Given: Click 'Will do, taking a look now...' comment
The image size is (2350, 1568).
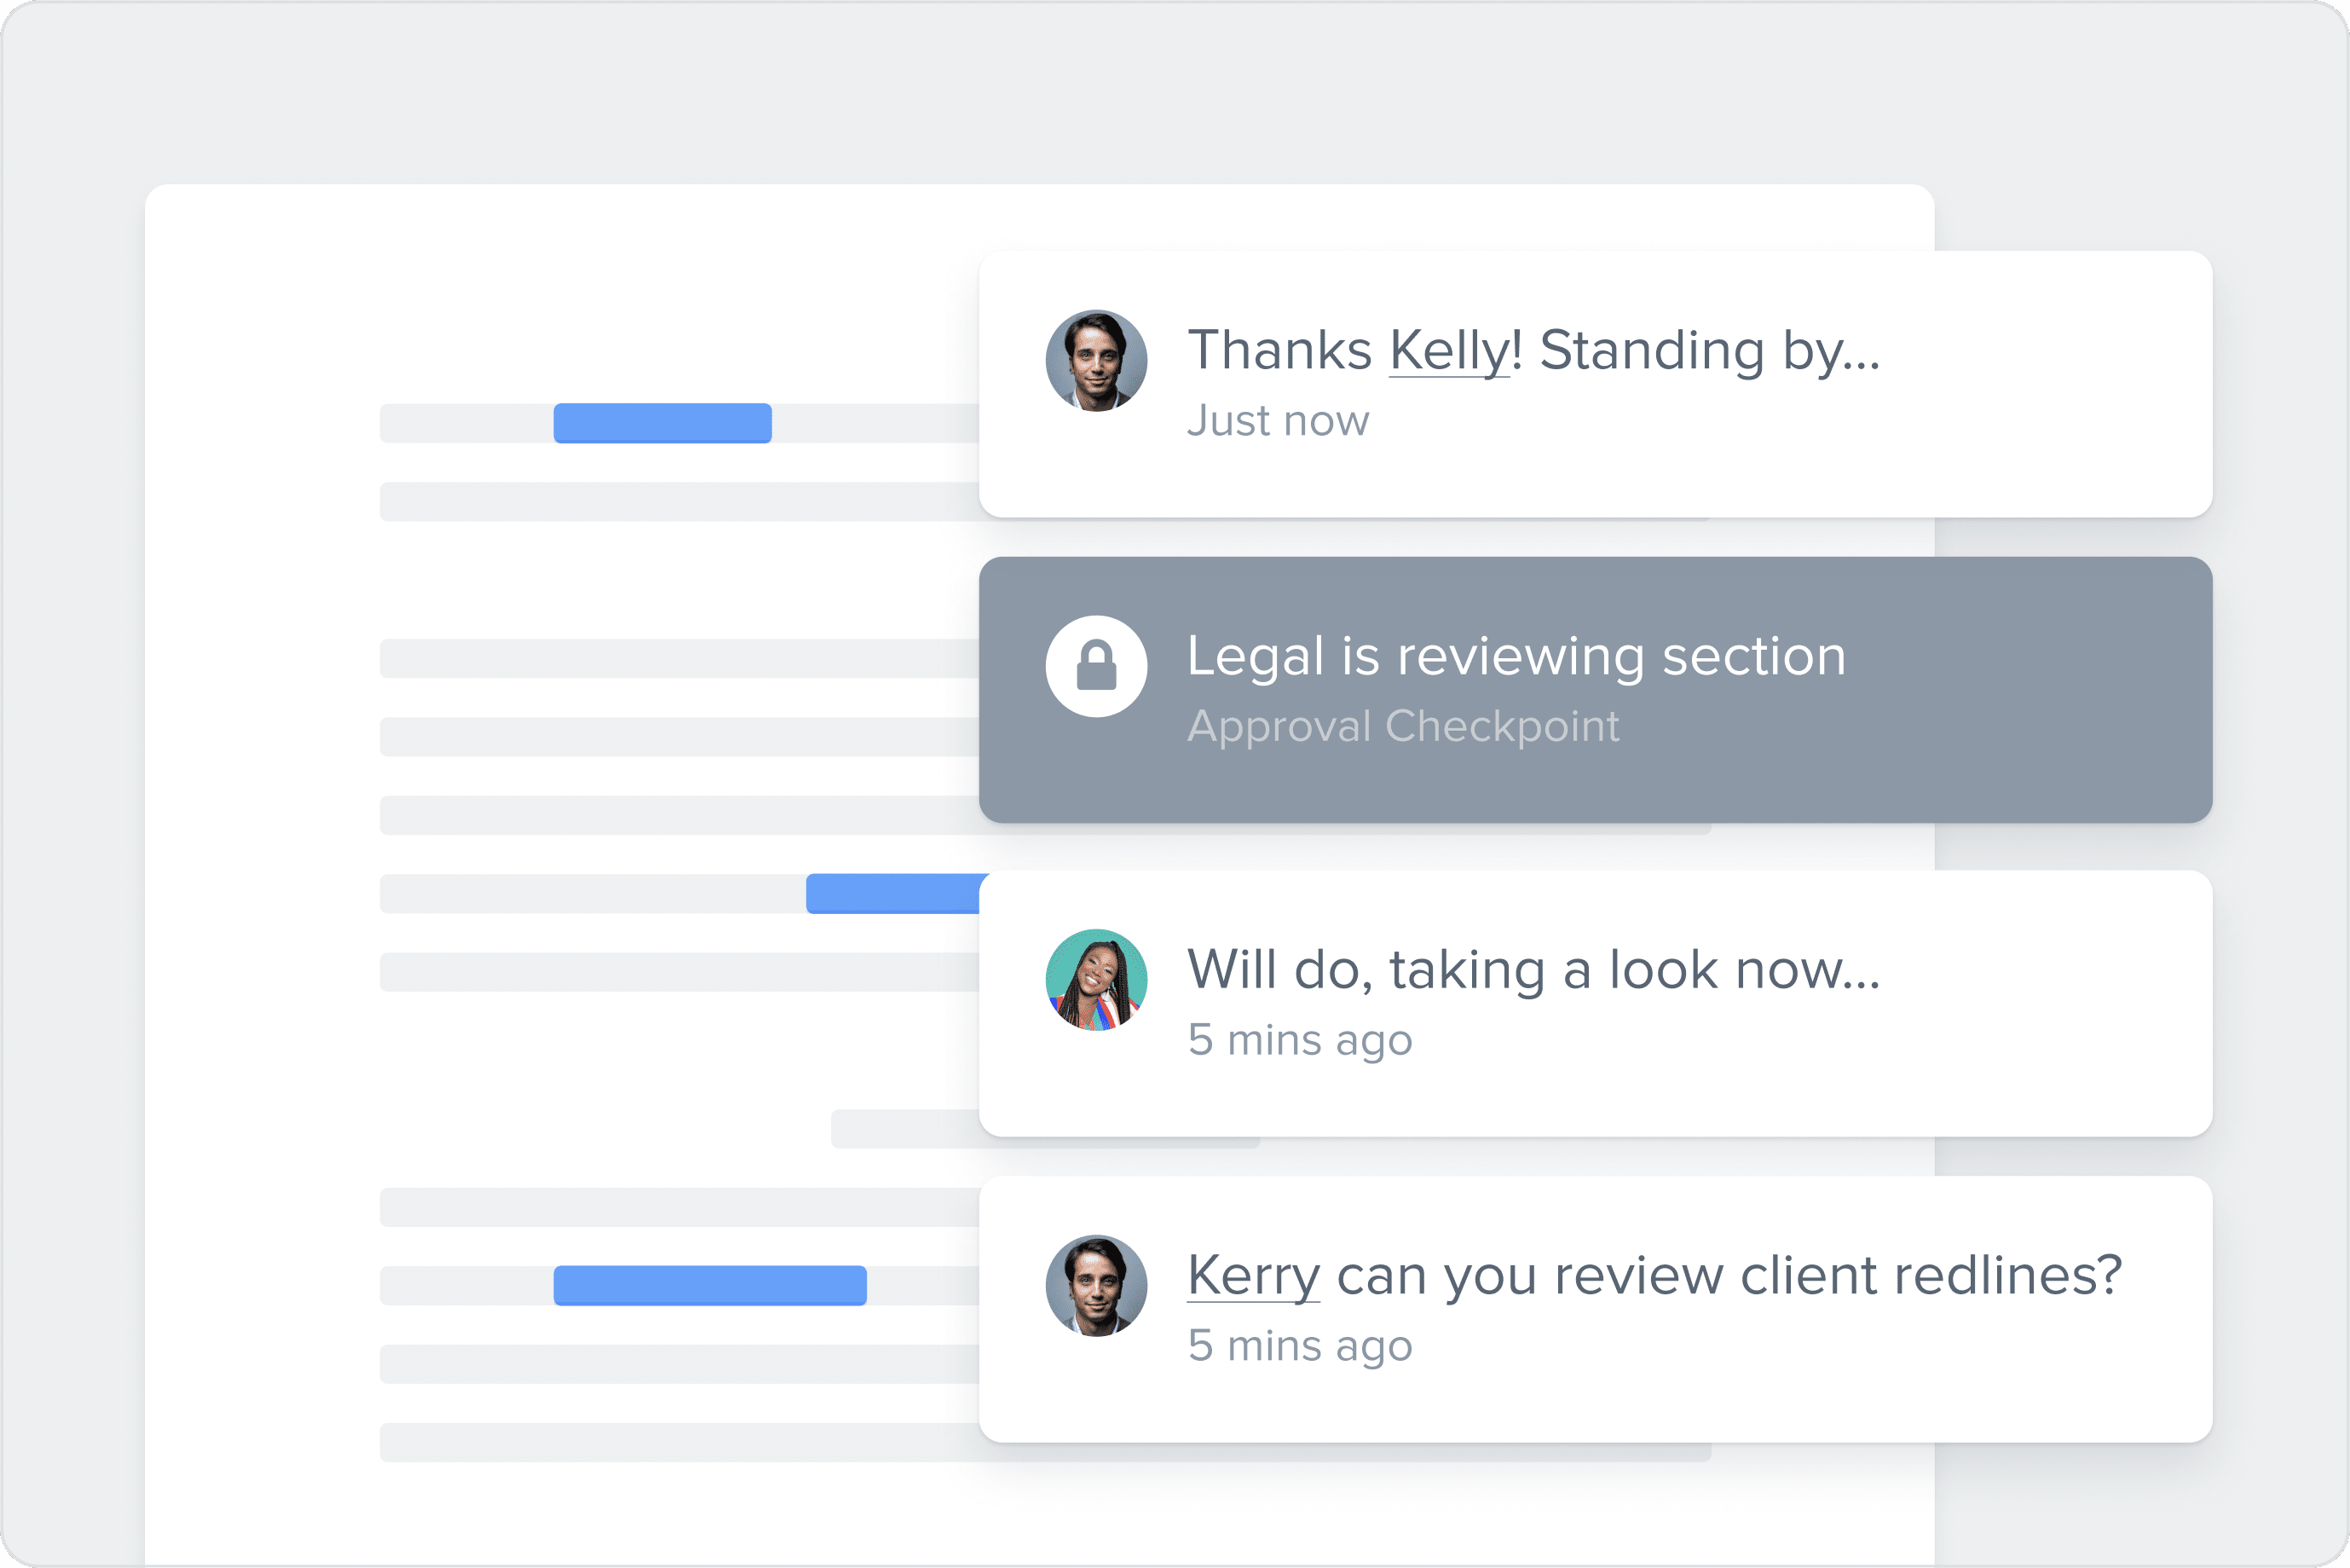Looking at the screenshot, I should coord(1533,970).
